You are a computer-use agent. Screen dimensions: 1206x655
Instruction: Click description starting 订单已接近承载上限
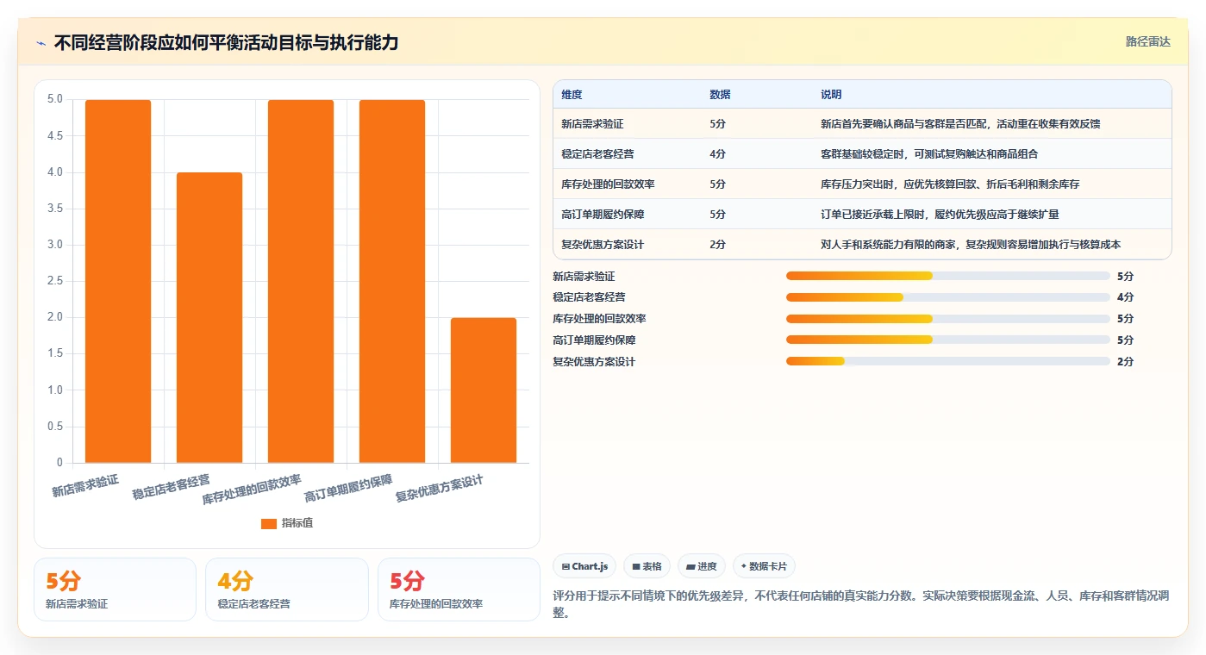coord(940,215)
